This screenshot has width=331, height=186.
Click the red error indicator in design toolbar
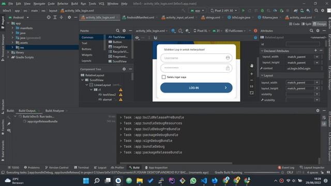[255, 31]
